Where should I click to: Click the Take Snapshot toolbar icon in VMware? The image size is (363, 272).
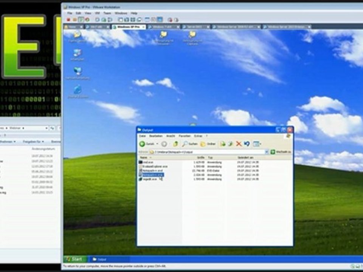98,20
